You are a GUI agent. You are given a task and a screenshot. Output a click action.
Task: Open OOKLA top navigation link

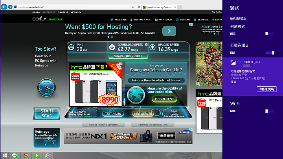click(36, 13)
